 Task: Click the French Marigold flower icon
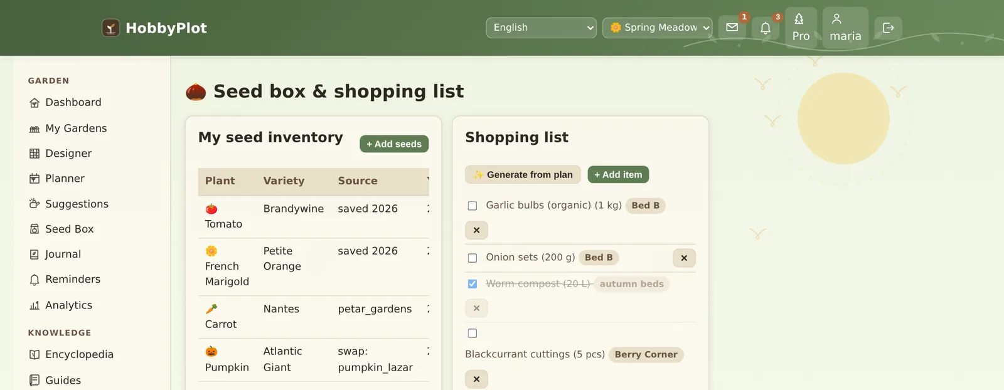click(211, 251)
